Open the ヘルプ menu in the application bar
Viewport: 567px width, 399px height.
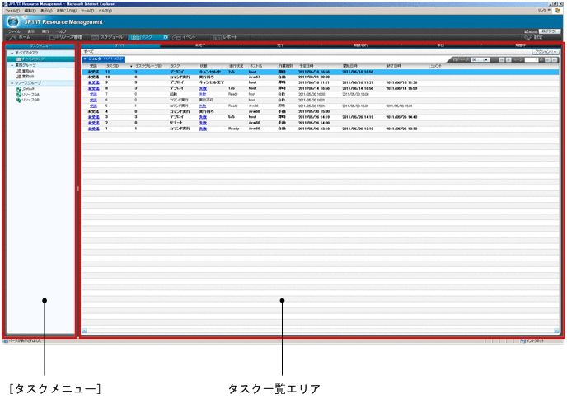pyautogui.click(x=61, y=31)
